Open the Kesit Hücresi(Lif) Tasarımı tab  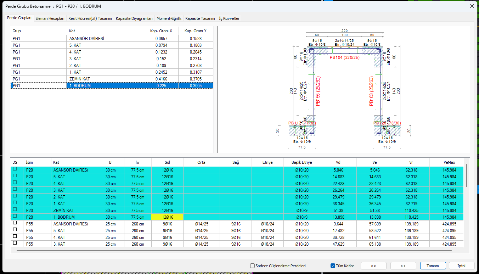coord(90,18)
